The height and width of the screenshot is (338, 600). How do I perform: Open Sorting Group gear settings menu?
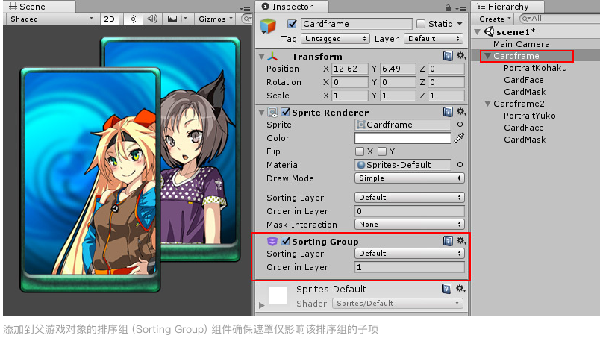461,241
